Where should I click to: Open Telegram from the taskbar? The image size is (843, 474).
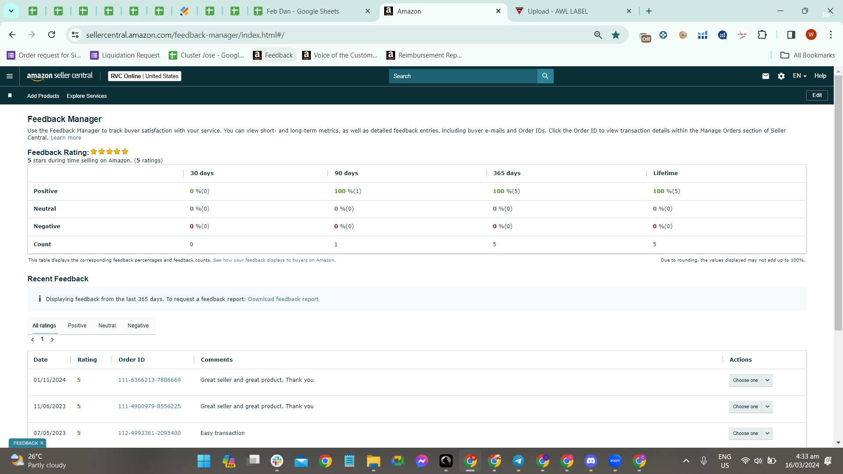pyautogui.click(x=519, y=461)
